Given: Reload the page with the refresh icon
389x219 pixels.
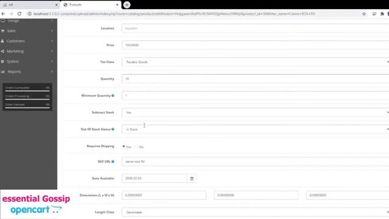Looking at the screenshot, I should pyautogui.click(x=19, y=14).
